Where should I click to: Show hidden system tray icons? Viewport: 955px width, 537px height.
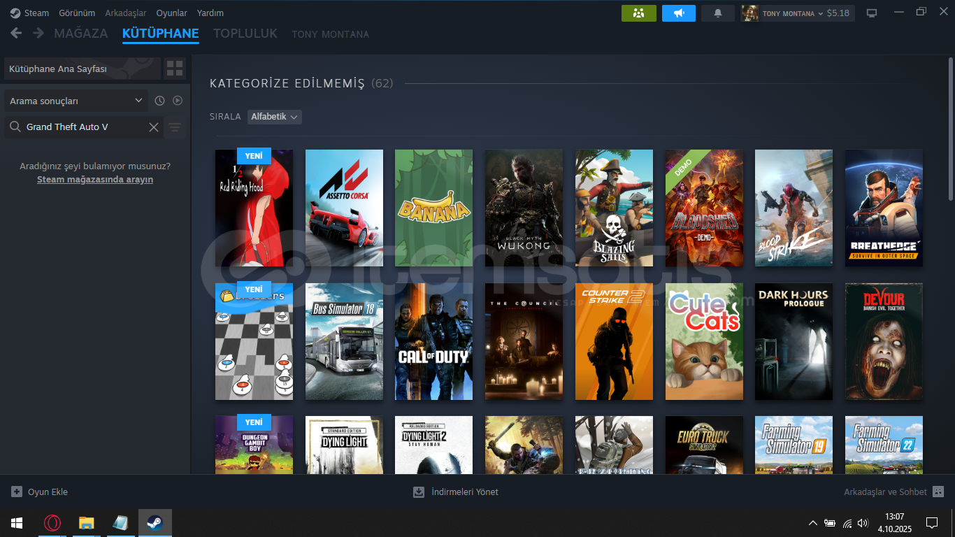coord(812,523)
